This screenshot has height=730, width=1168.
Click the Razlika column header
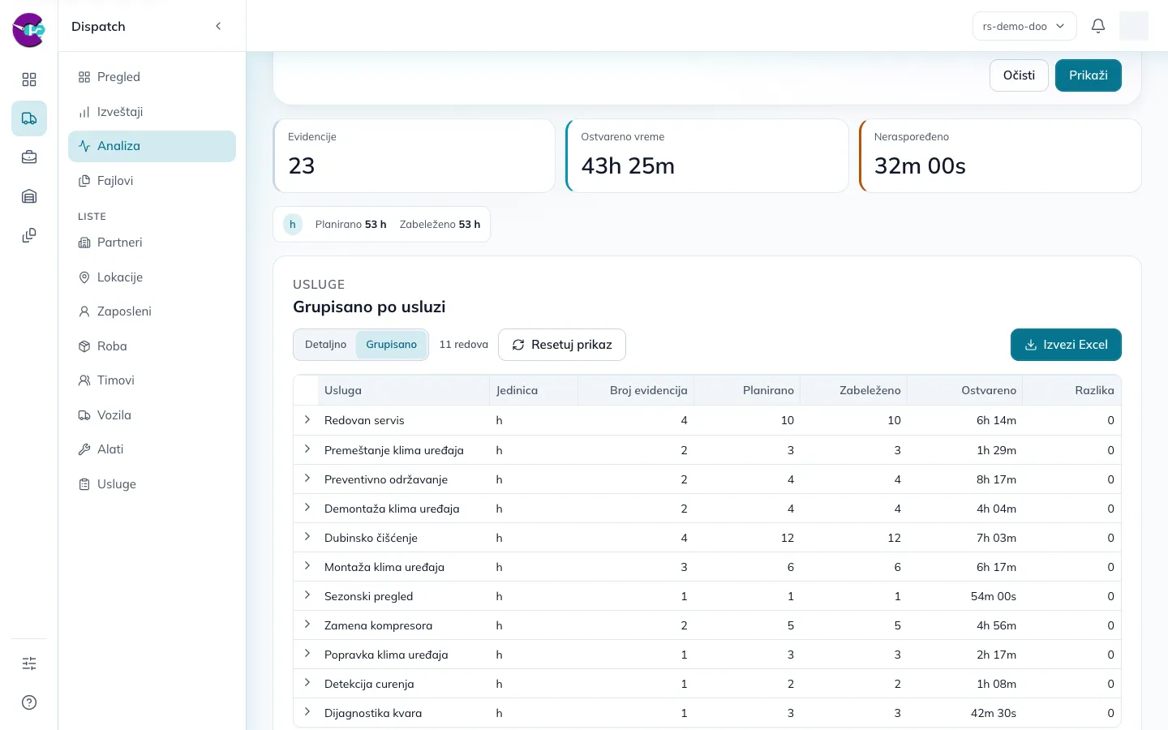[1072, 390]
